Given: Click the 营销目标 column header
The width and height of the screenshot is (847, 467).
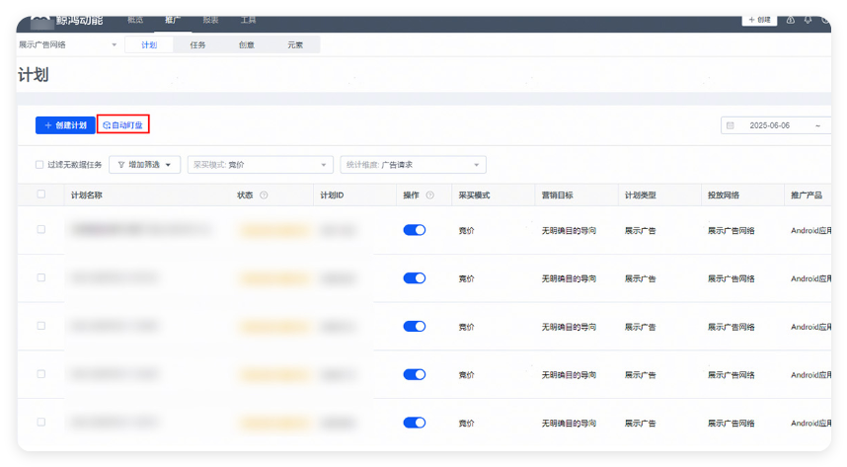Looking at the screenshot, I should click(x=558, y=195).
